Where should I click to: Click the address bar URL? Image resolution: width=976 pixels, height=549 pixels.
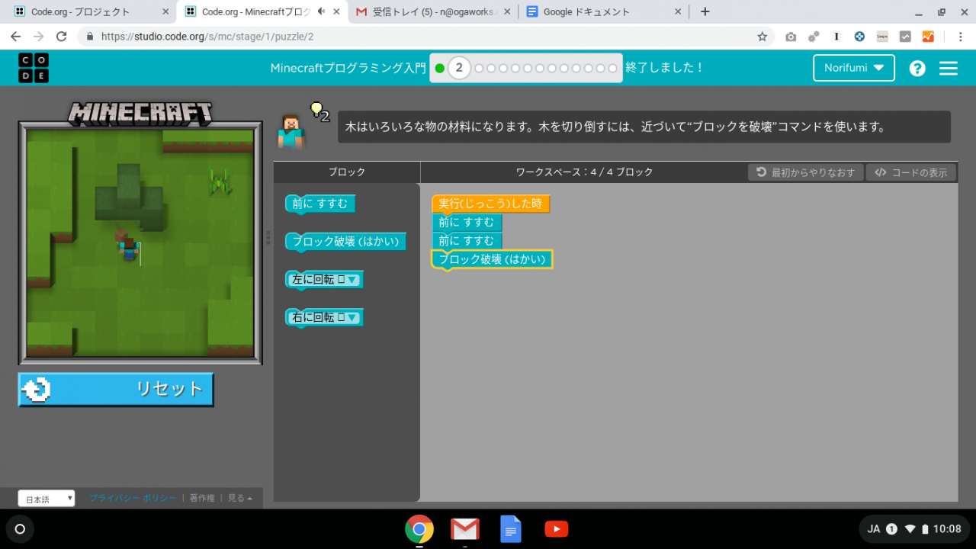pos(207,37)
